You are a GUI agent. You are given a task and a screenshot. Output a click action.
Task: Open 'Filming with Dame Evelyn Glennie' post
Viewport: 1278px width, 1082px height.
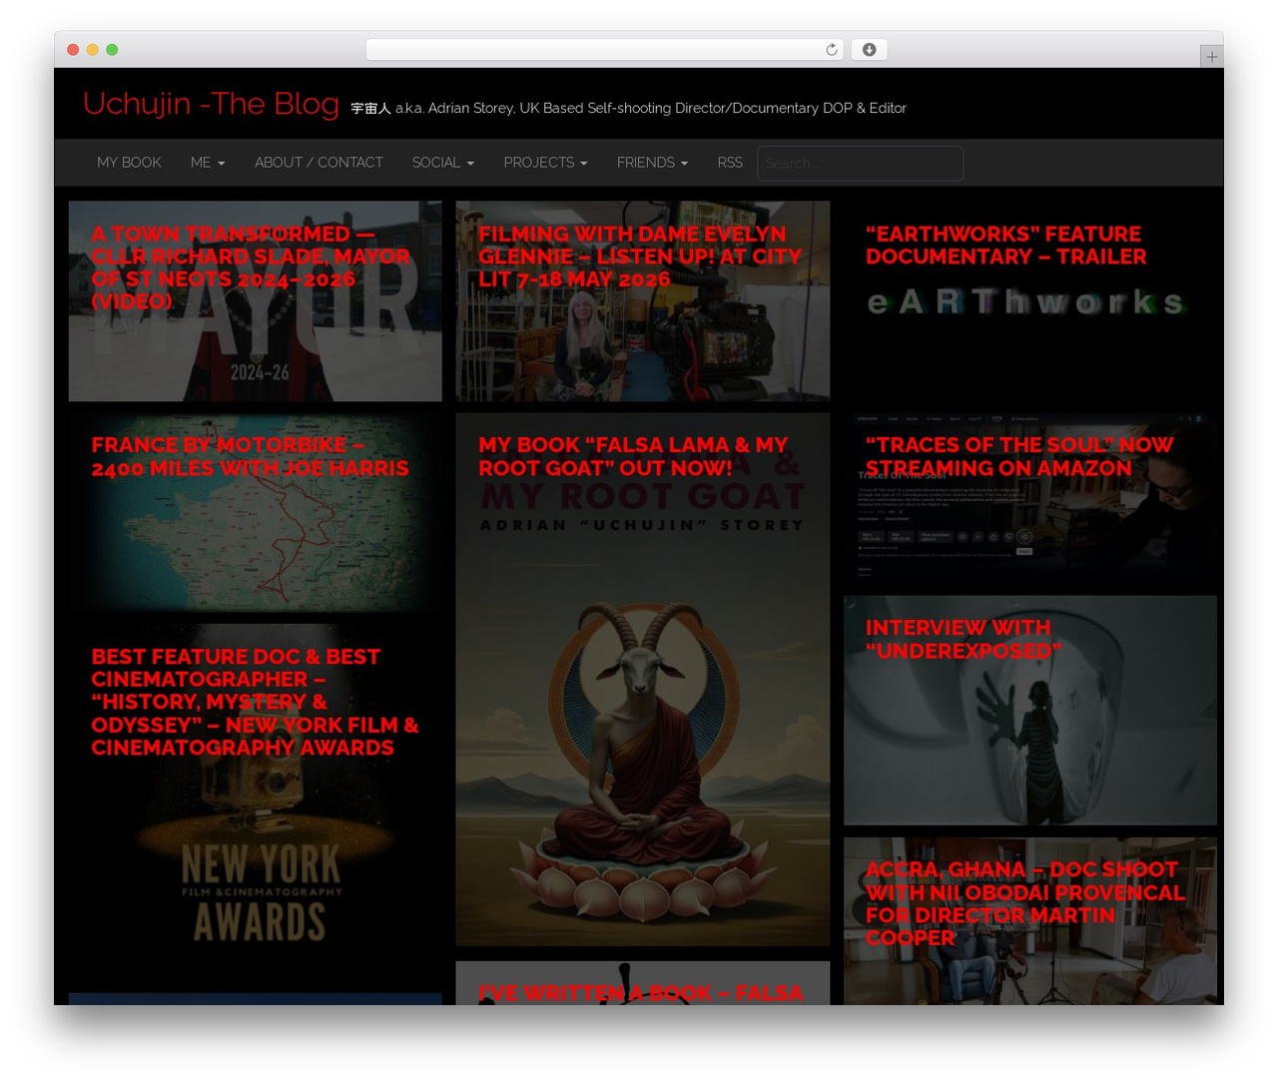640,257
